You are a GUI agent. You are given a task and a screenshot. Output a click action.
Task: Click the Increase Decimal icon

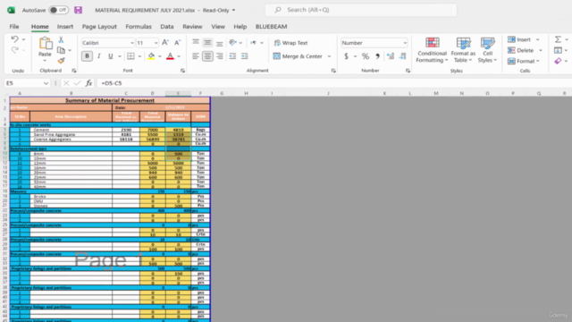391,56
